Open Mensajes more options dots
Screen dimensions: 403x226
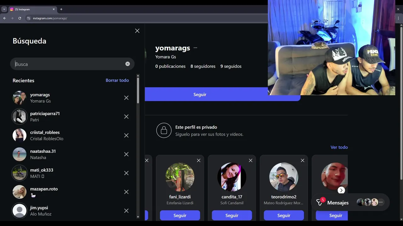point(381,202)
